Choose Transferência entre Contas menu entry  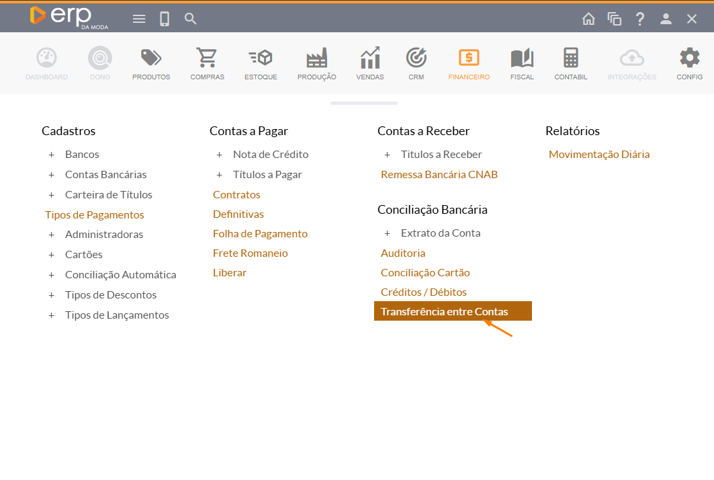445,311
